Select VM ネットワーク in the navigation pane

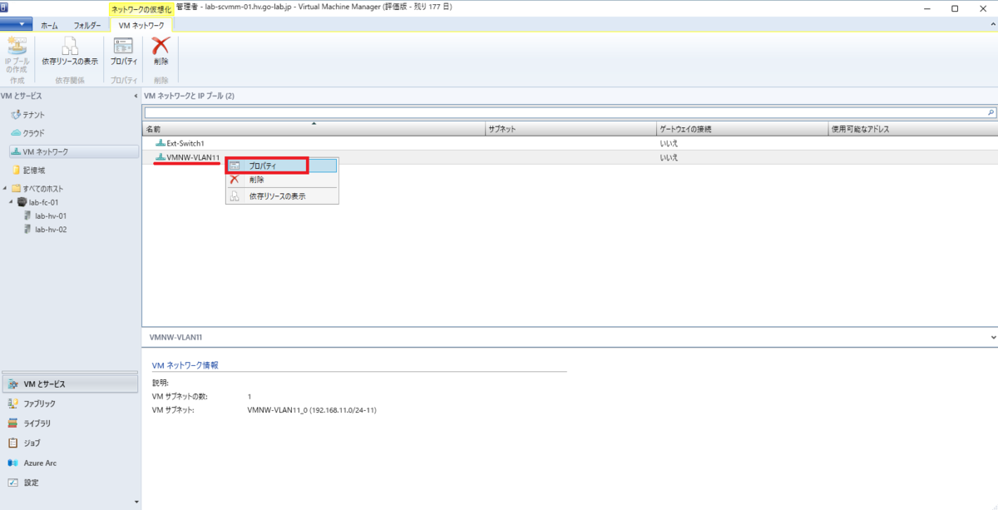[x=74, y=151]
